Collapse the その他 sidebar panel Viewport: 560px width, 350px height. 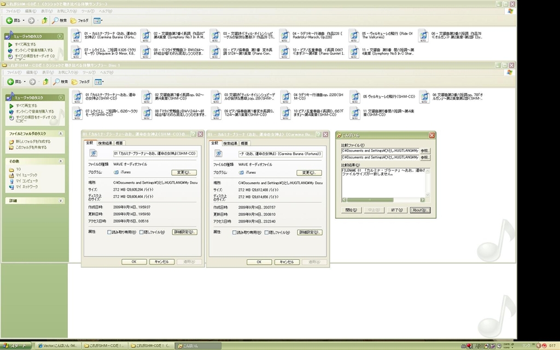coord(60,161)
